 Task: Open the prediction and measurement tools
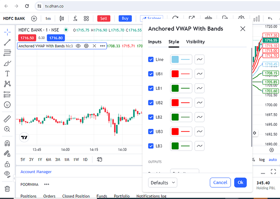[x=7, y=94]
